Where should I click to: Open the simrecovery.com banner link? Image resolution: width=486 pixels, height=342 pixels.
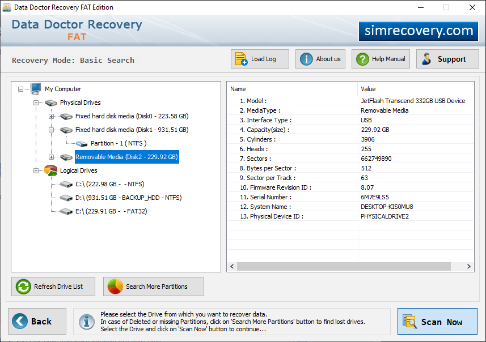[x=419, y=31]
